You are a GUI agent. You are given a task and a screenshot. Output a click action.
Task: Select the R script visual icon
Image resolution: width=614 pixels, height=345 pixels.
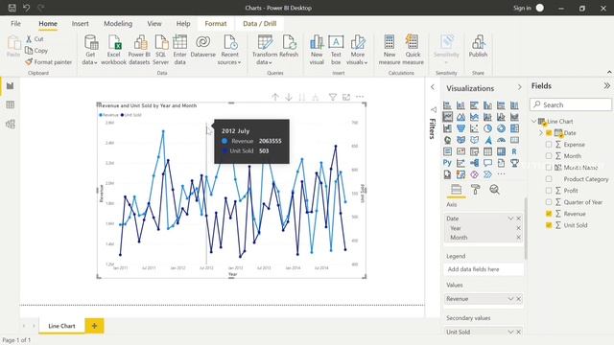pos(514,151)
